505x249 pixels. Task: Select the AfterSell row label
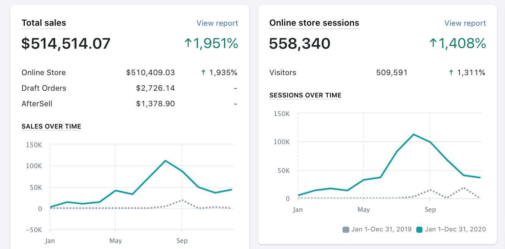37,104
